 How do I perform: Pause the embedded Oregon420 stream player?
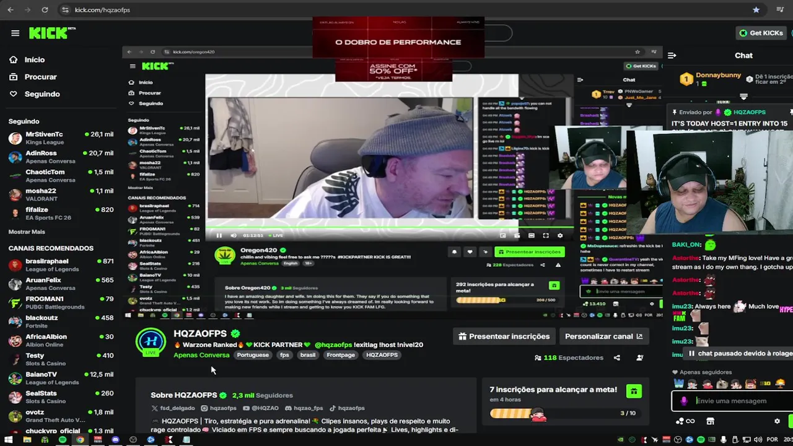[219, 235]
